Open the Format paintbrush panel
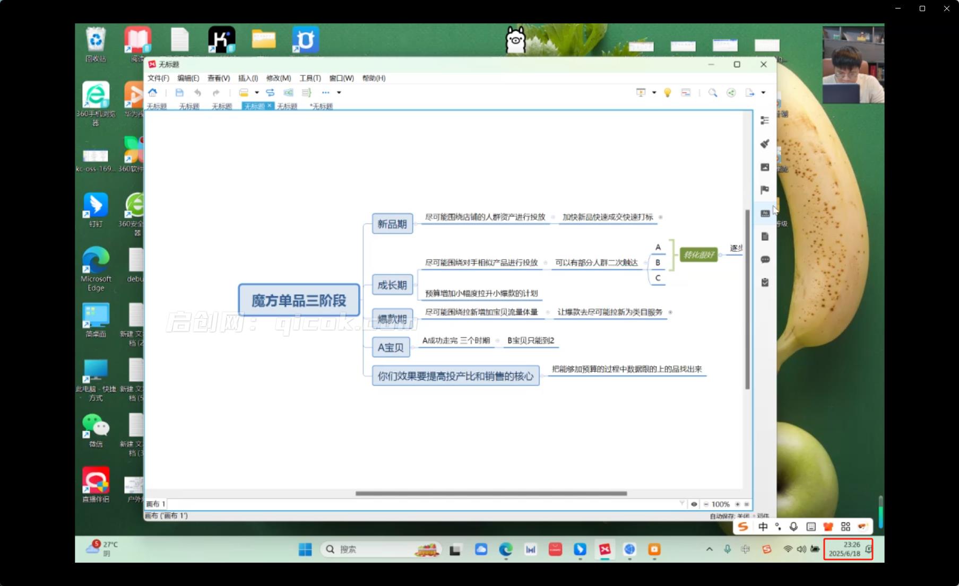 [x=765, y=144]
